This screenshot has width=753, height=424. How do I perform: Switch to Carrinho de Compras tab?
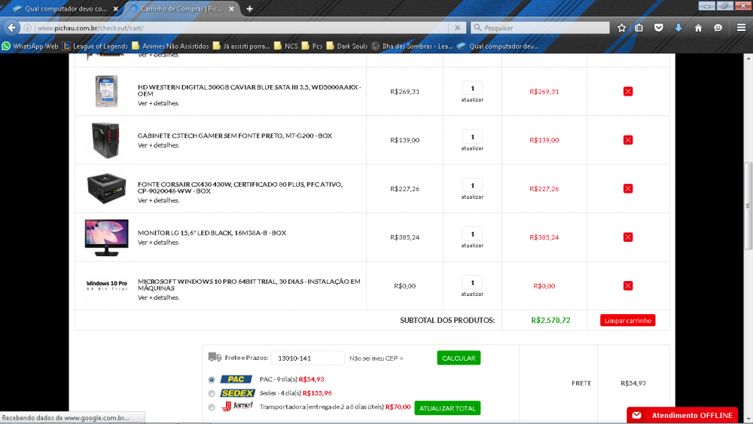pyautogui.click(x=181, y=8)
